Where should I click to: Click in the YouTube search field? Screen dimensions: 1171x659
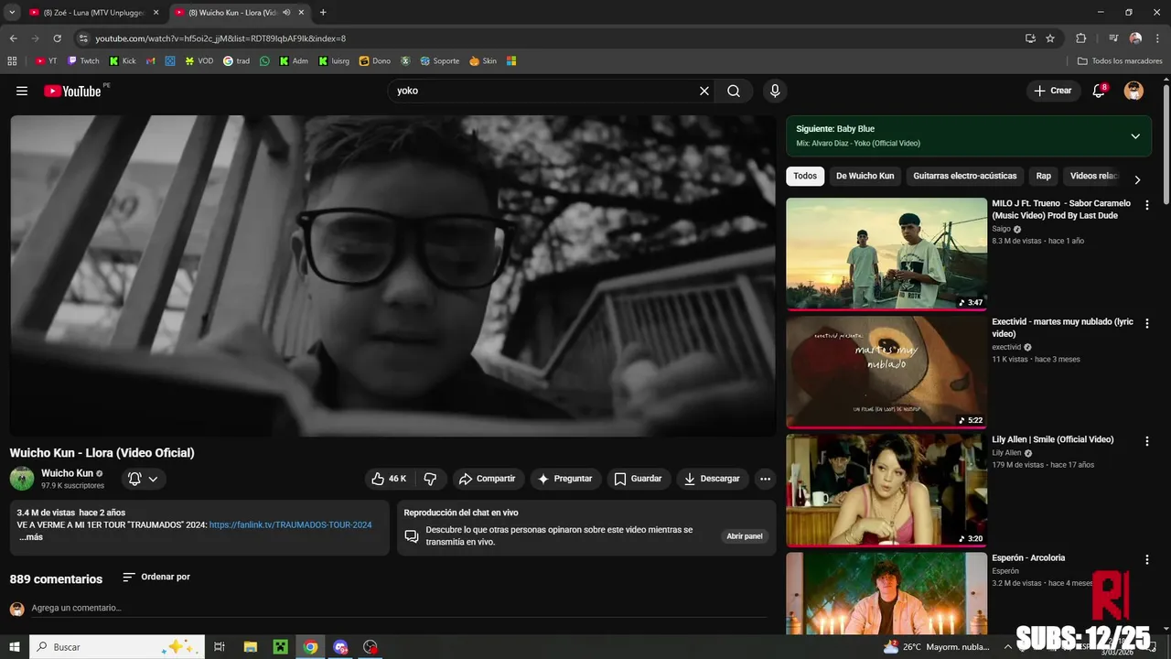coord(544,91)
